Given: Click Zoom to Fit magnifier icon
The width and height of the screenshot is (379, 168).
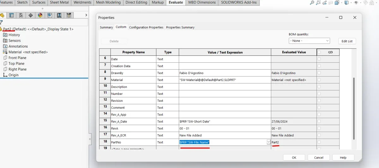Looking at the screenshot, I should pyautogui.click(x=312, y=3).
